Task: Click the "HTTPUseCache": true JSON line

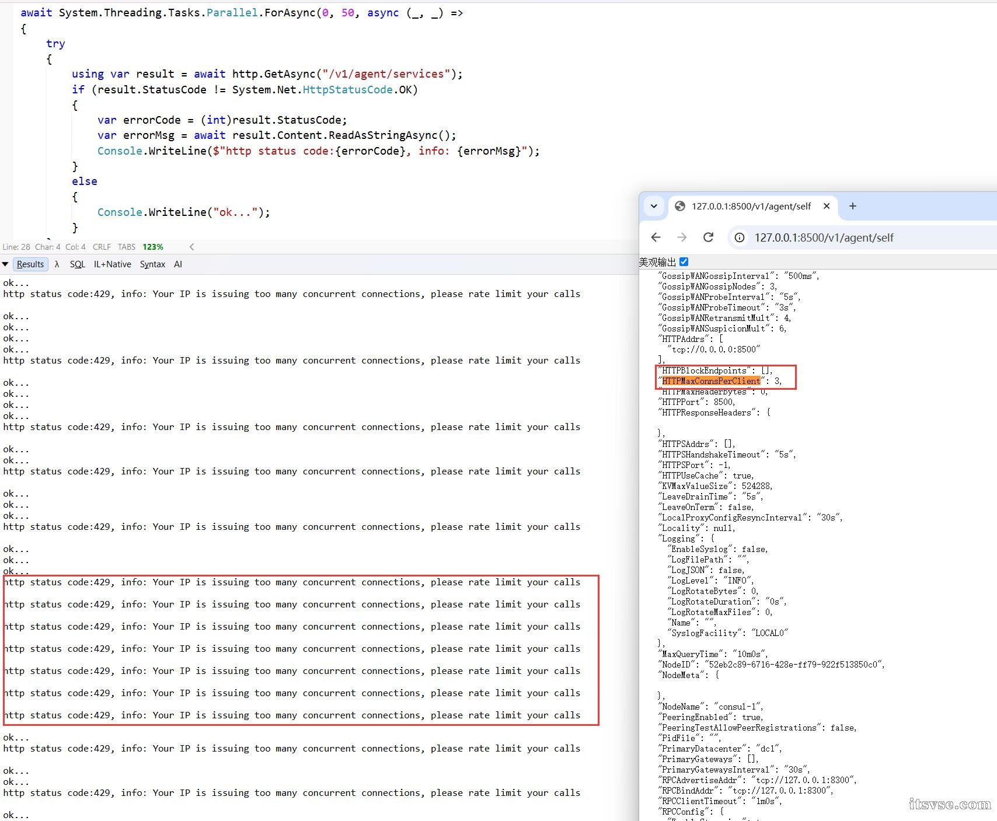Action: [x=706, y=476]
